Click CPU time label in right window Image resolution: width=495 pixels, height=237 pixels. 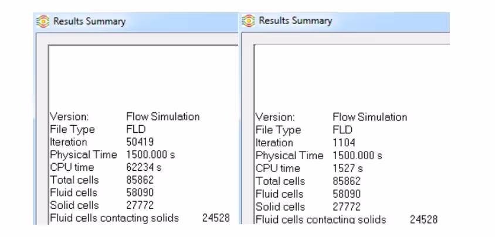(x=278, y=169)
